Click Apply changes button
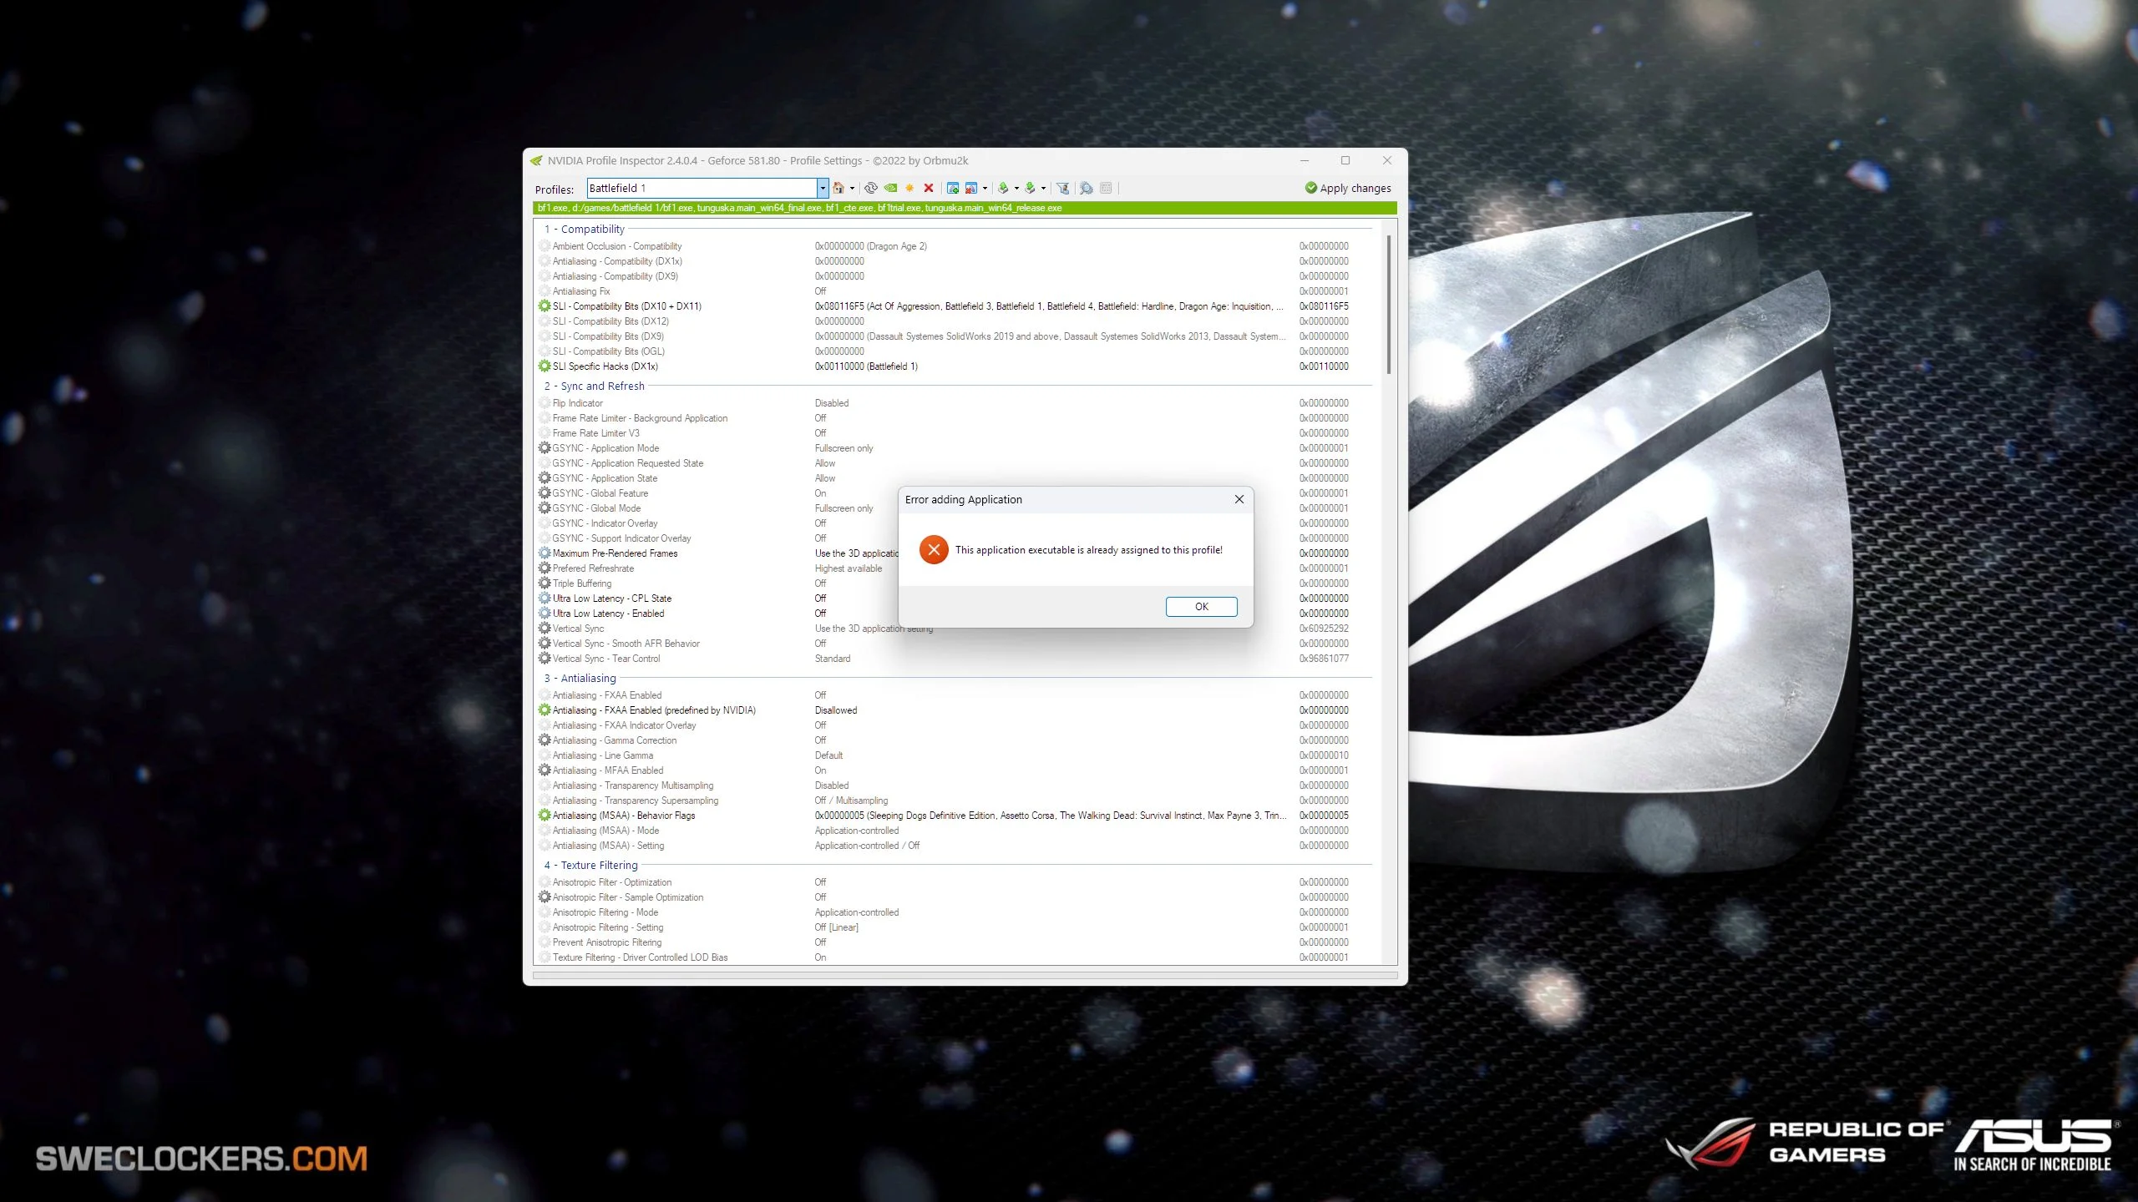2138x1202 pixels. 1348,188
